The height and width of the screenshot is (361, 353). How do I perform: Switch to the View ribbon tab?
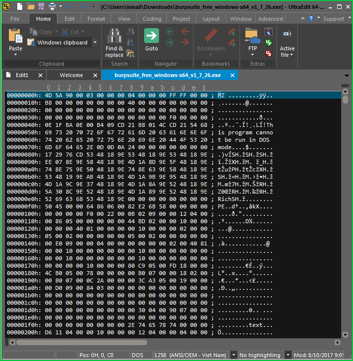pyautogui.click(x=124, y=19)
